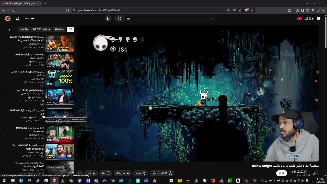Select the 'From the series' chip
Image resolution: width=327 pixels, height=184 pixels.
(59, 29)
